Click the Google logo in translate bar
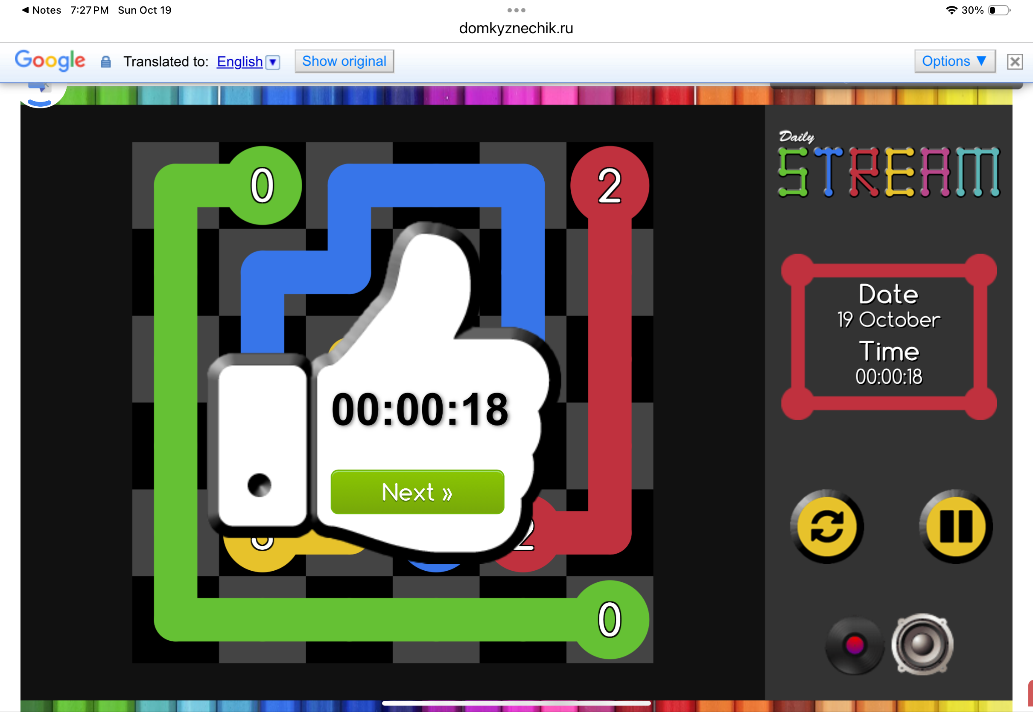This screenshot has width=1033, height=712. tap(50, 60)
